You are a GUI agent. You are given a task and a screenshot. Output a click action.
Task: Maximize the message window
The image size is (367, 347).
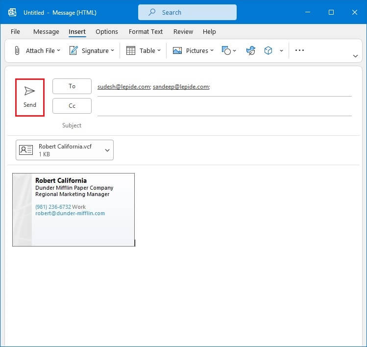coord(331,12)
